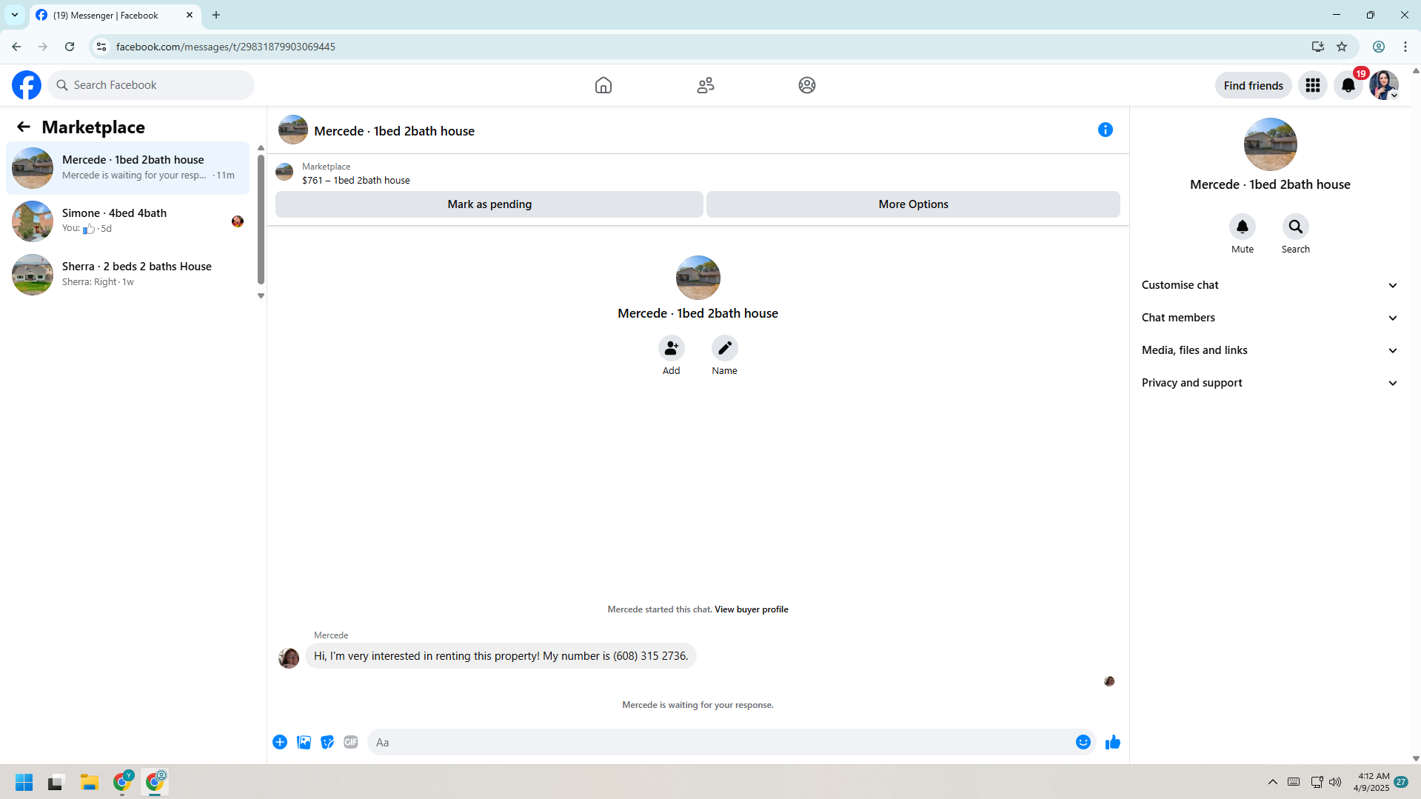Image resolution: width=1421 pixels, height=799 pixels.
Task: Go back from Marketplace chats
Action: (24, 127)
